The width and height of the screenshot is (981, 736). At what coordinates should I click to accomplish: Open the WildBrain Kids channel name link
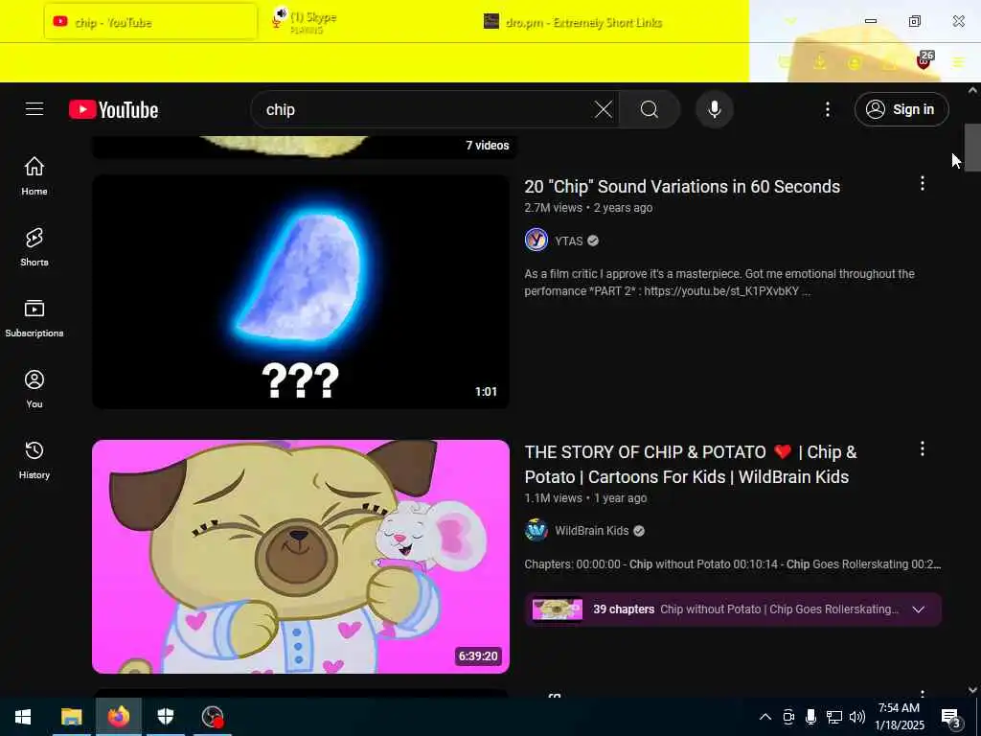591,531
